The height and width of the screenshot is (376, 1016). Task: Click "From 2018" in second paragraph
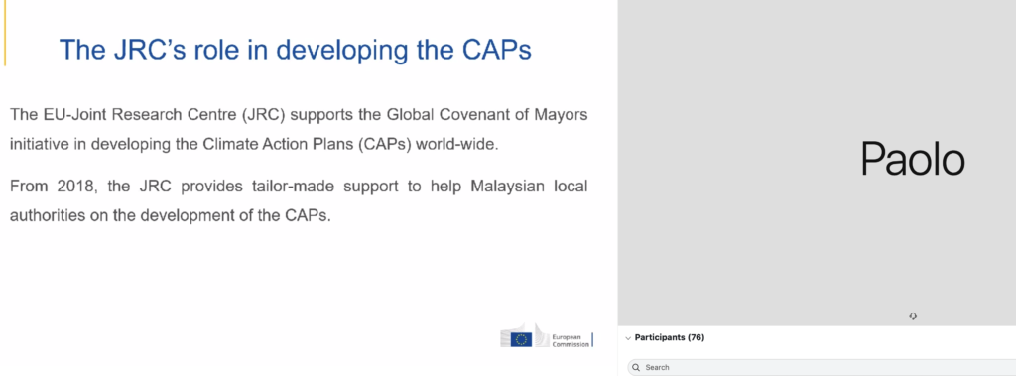53,187
